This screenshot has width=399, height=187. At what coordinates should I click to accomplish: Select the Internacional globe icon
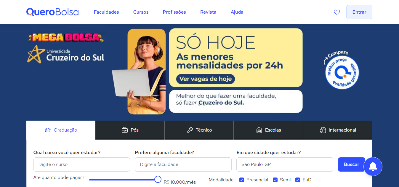(323, 130)
